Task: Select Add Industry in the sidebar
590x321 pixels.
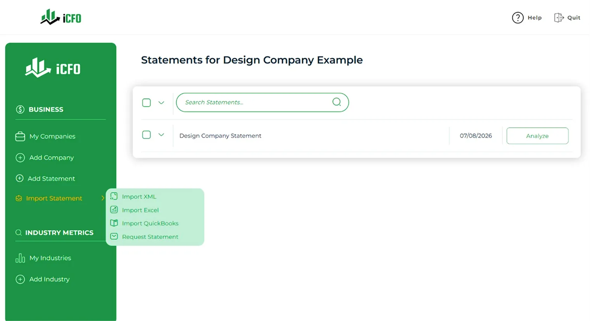Action: pyautogui.click(x=49, y=279)
